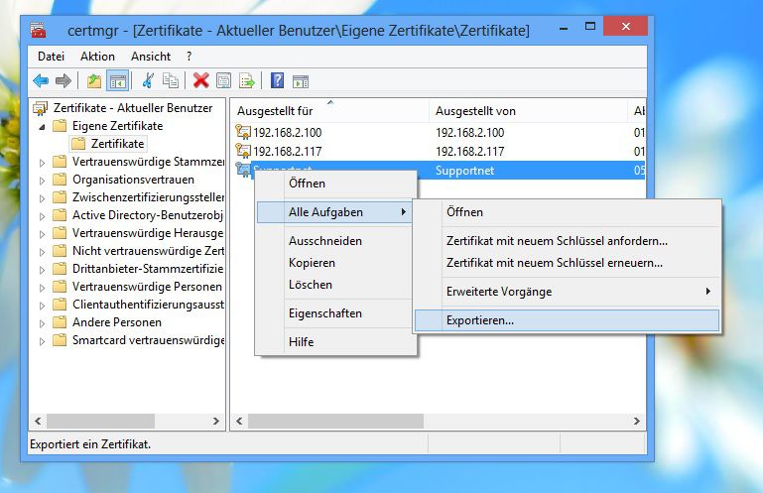Choose Exportieren... in submenu
The height and width of the screenshot is (493, 763).
(567, 320)
